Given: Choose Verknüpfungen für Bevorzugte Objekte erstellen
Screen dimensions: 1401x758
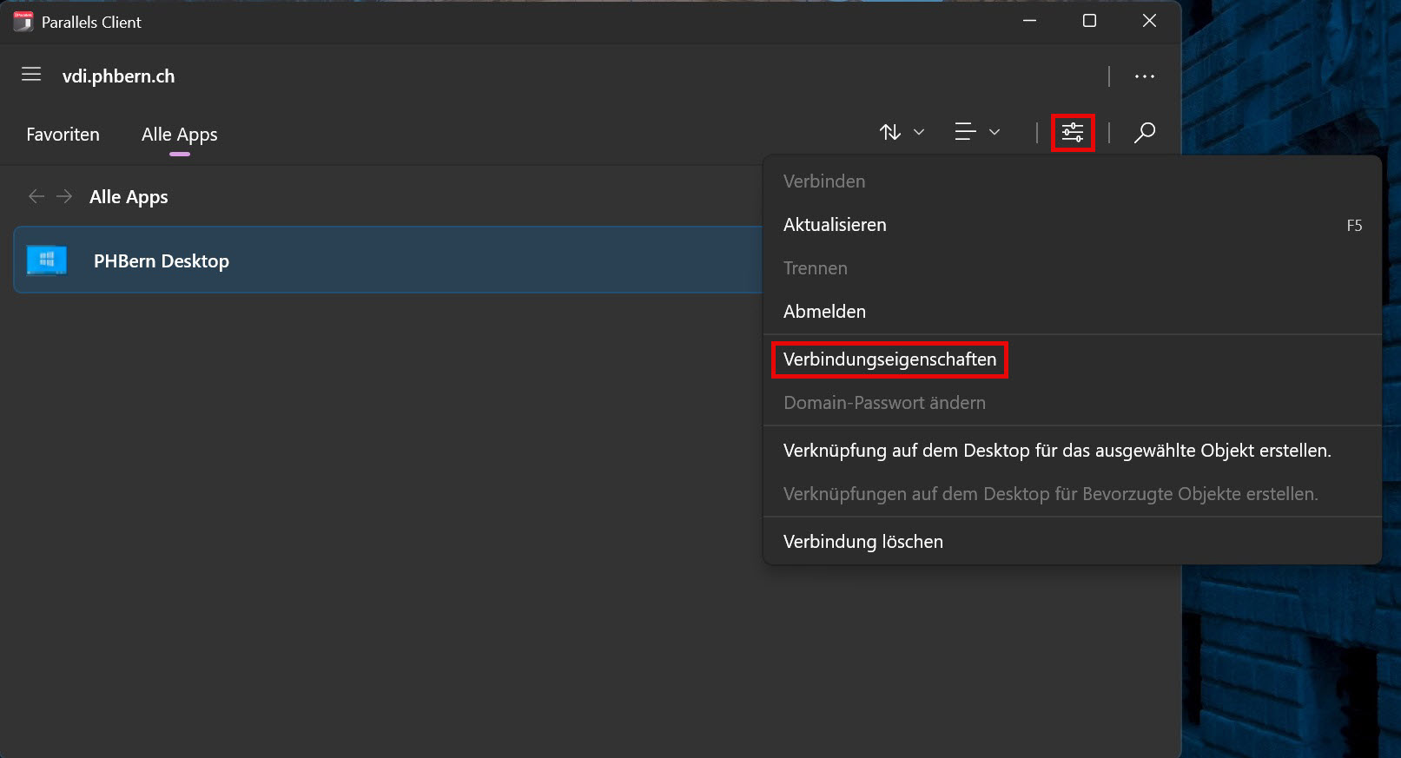Looking at the screenshot, I should (x=1072, y=494).
